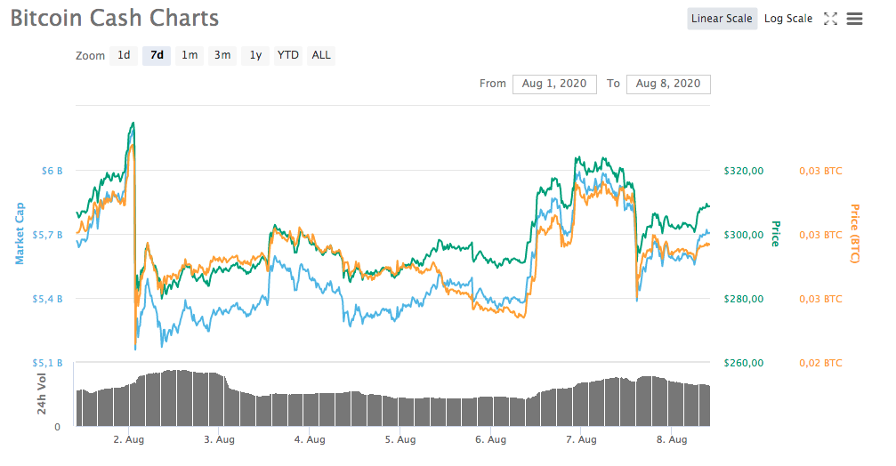
Task: Click the $6 B market cap label
Action: [x=52, y=171]
